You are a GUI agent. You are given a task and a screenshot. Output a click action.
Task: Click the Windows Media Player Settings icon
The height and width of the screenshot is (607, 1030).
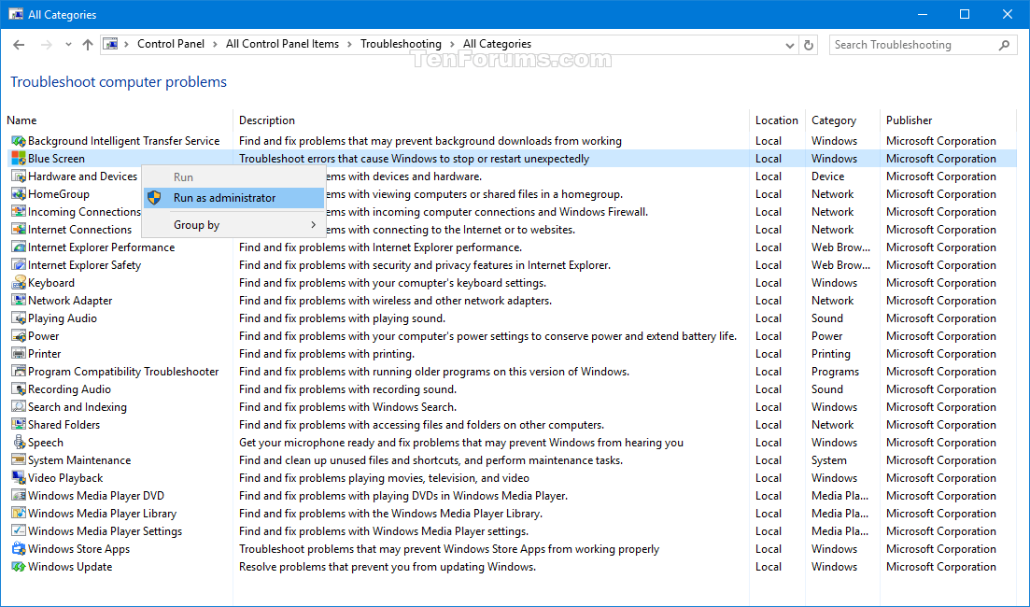coord(19,530)
